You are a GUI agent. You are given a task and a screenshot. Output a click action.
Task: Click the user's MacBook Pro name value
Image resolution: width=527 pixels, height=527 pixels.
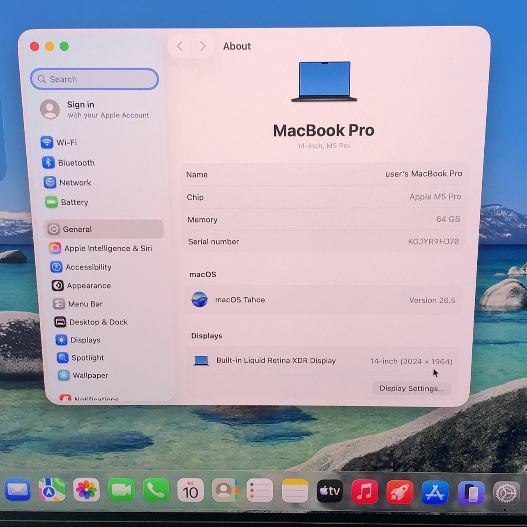[x=423, y=174]
